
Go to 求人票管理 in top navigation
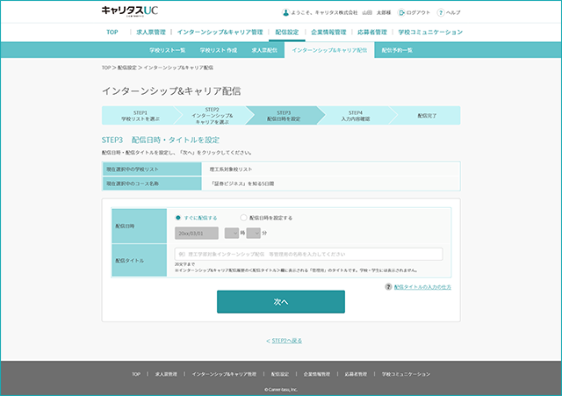tap(151, 32)
